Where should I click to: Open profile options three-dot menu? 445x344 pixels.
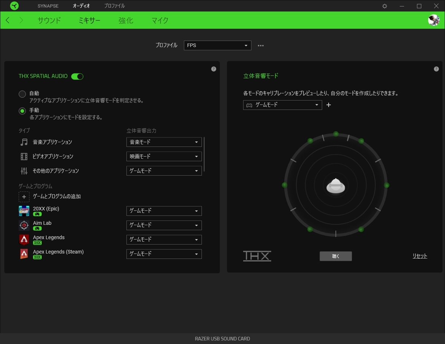(261, 46)
